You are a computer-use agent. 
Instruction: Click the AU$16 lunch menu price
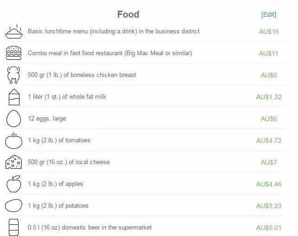coord(269,32)
